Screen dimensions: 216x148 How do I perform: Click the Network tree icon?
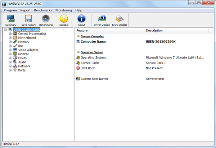[15, 66]
